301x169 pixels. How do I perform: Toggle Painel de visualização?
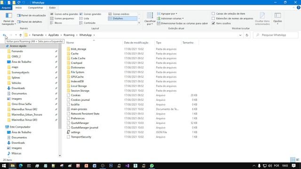point(32,15)
